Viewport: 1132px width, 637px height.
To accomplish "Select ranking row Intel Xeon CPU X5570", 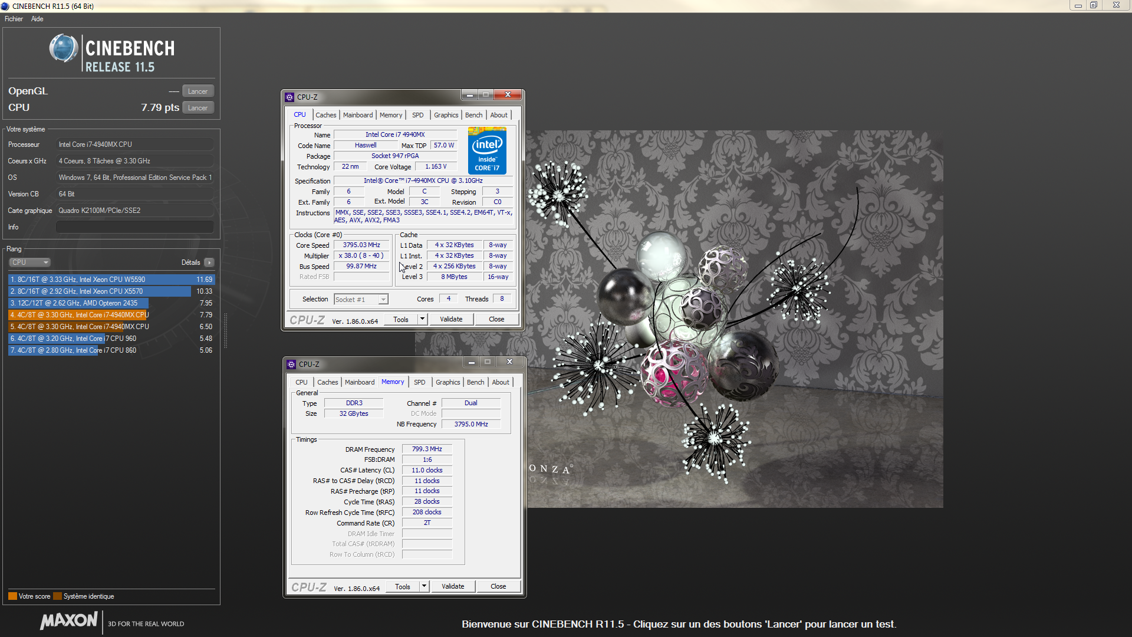I will 111,291.
